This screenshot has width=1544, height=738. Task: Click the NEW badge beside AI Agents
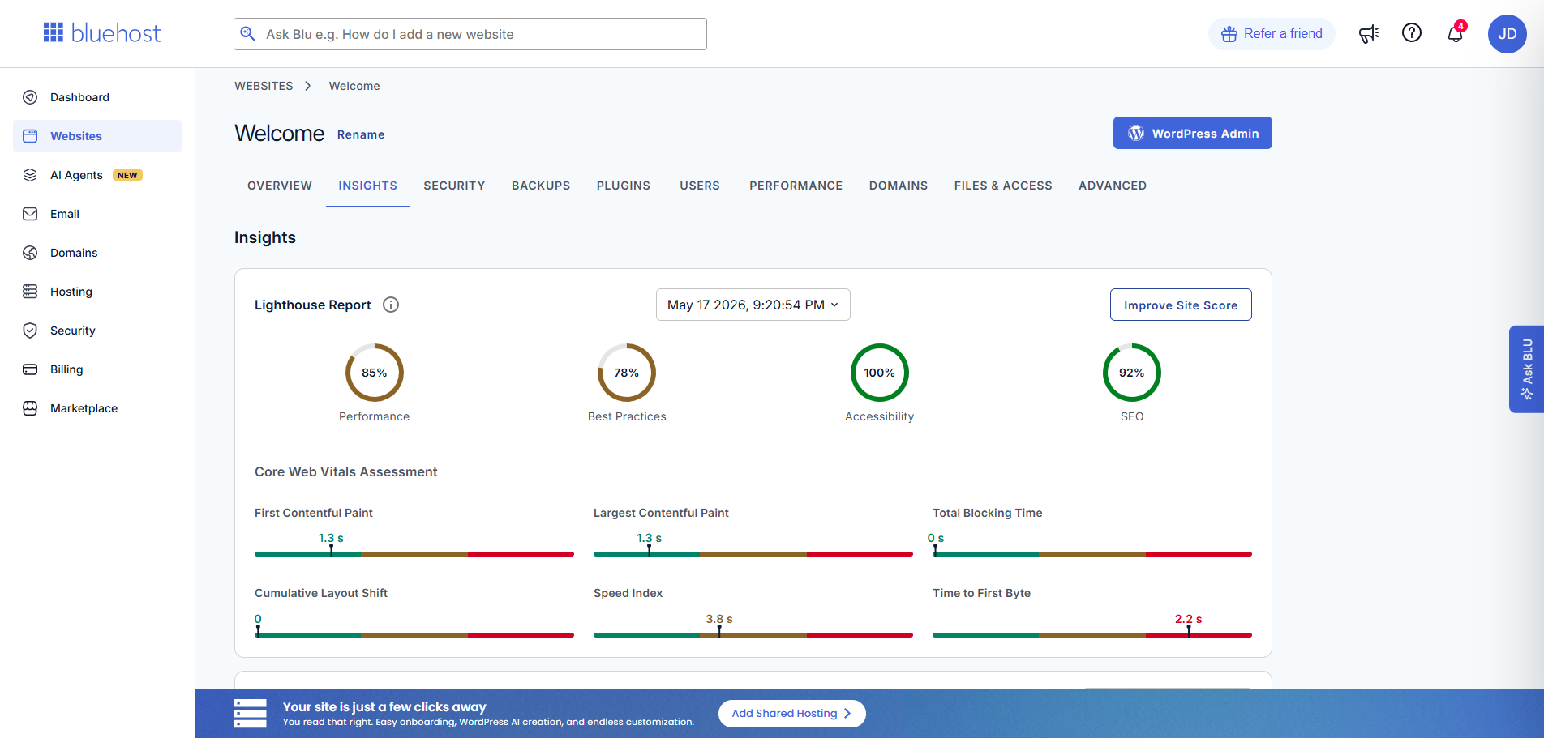click(128, 175)
